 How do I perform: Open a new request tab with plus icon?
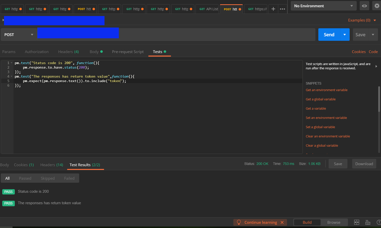coord(273,9)
